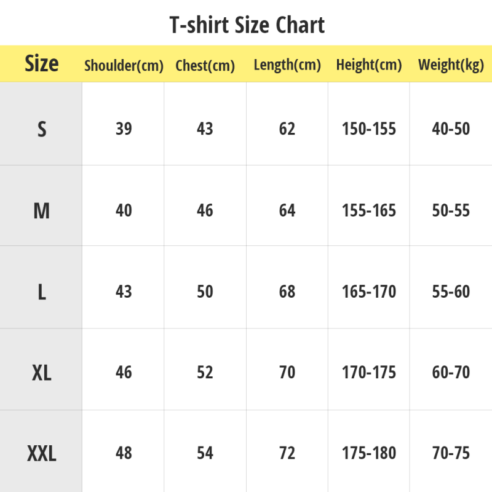Click the Height(cm) column header
Viewport: 492px width, 492px height.
[x=369, y=65]
